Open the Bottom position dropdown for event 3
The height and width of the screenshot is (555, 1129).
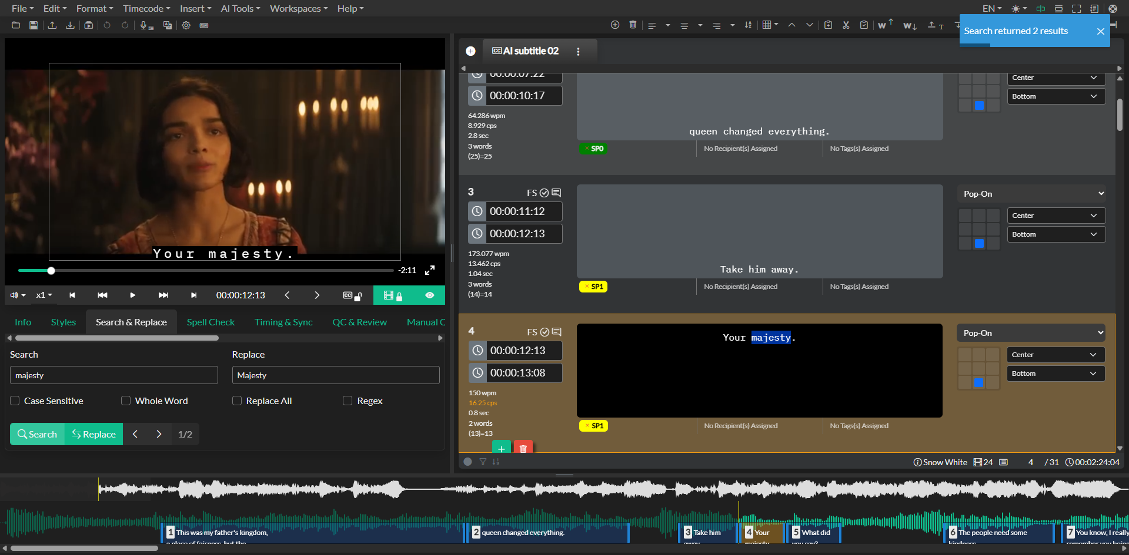(1056, 234)
